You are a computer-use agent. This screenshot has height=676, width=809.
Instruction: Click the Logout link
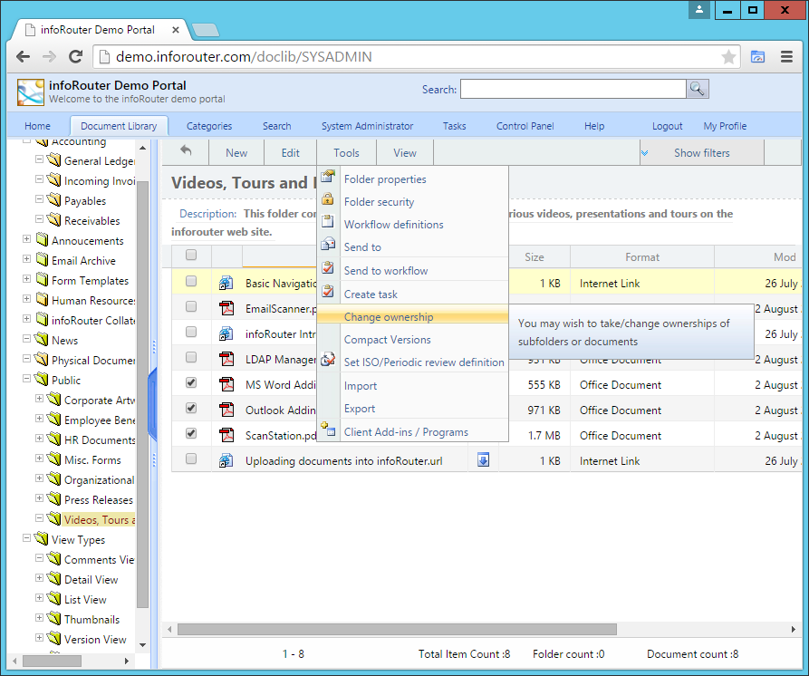pyautogui.click(x=667, y=126)
